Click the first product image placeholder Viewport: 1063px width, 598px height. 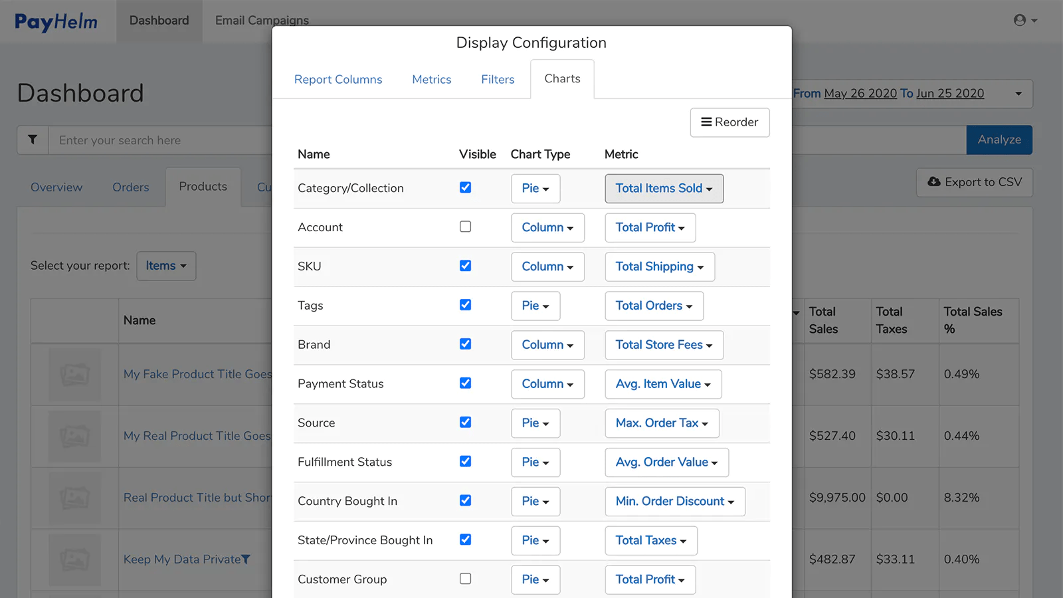[x=74, y=374]
